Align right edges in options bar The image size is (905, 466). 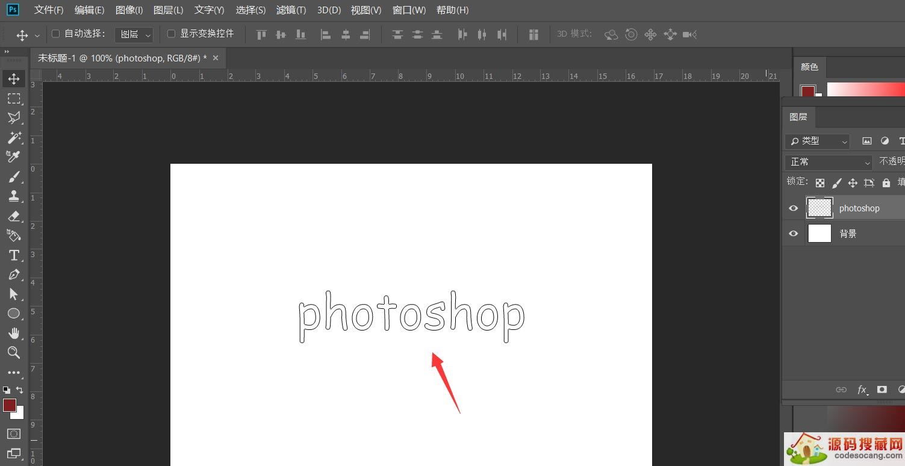[x=365, y=34]
